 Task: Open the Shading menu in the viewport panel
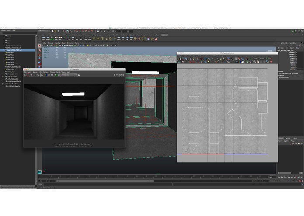point(51,43)
